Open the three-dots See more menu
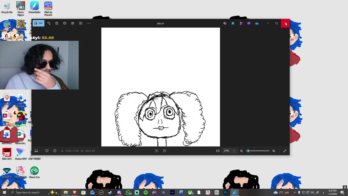This screenshot has height=196, width=348. (89, 23)
